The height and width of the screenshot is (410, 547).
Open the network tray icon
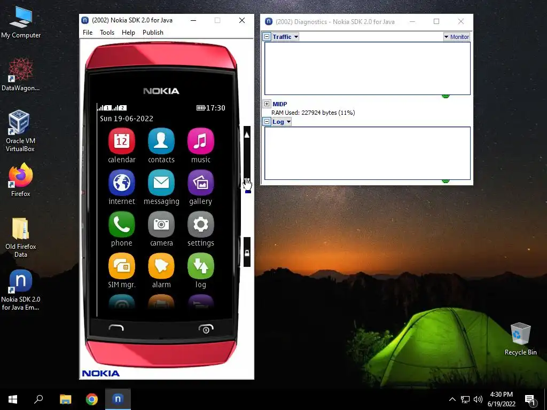click(x=465, y=399)
